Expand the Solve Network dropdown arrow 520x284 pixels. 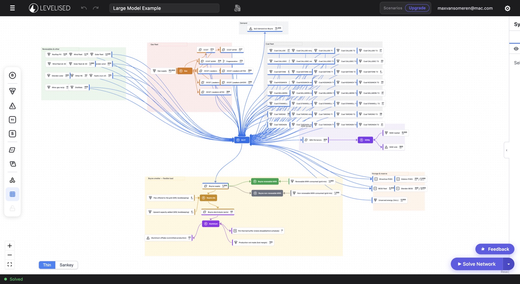[x=509, y=264]
